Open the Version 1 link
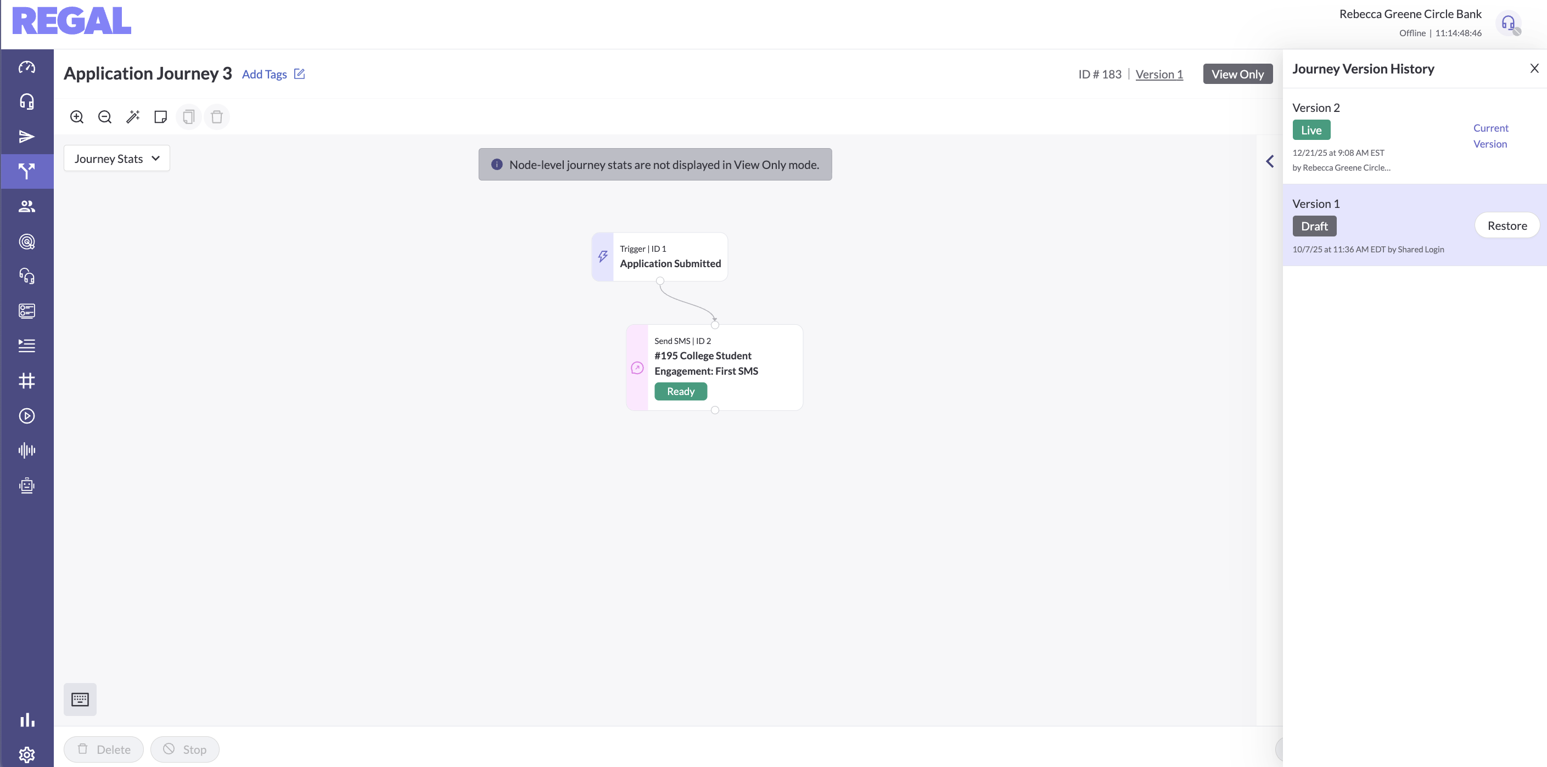 1158,75
